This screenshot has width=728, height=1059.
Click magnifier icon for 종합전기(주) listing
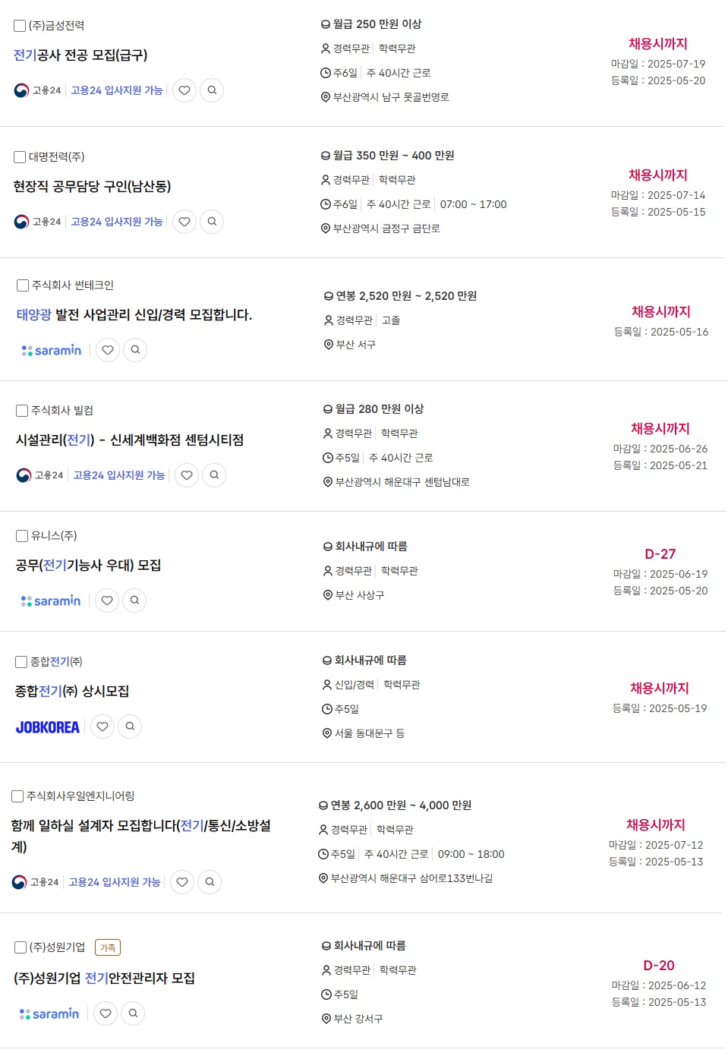[130, 726]
